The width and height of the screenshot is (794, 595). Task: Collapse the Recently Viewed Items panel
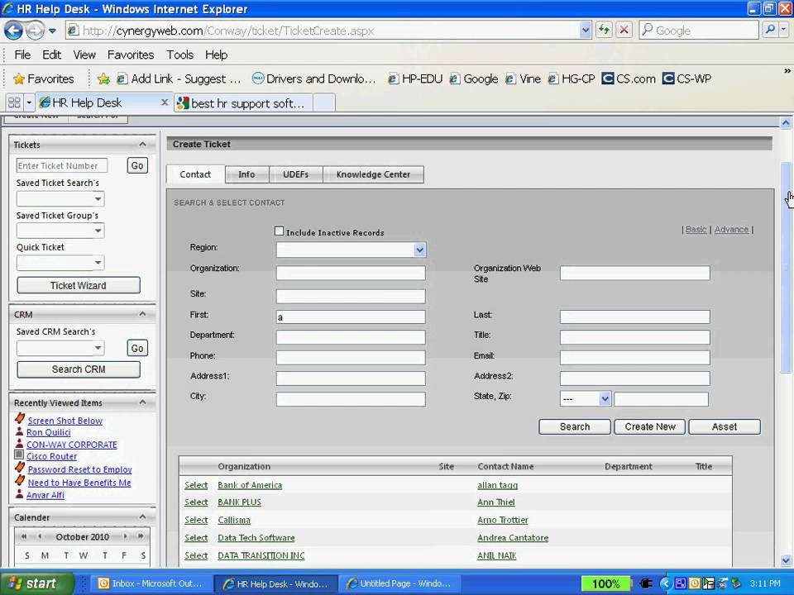[143, 402]
